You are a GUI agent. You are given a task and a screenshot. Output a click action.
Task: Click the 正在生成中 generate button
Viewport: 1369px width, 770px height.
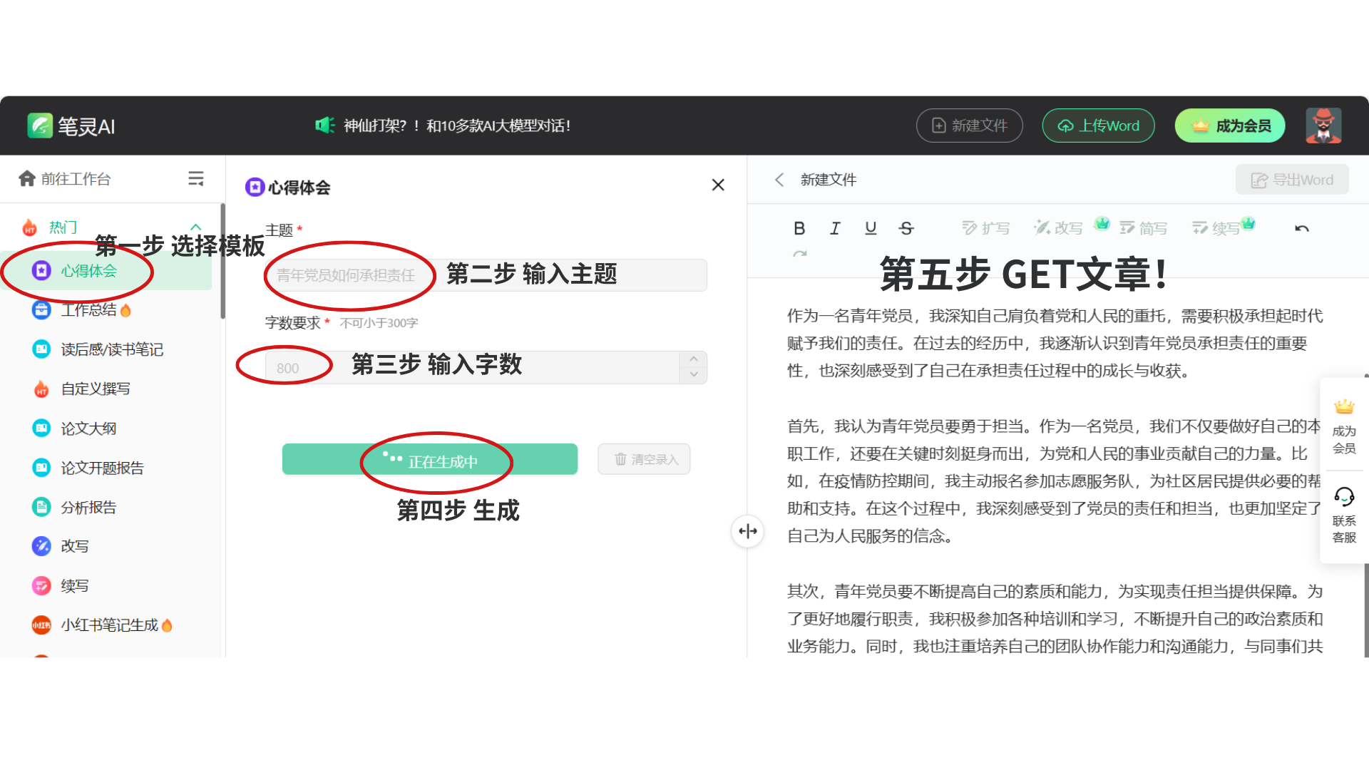(430, 459)
